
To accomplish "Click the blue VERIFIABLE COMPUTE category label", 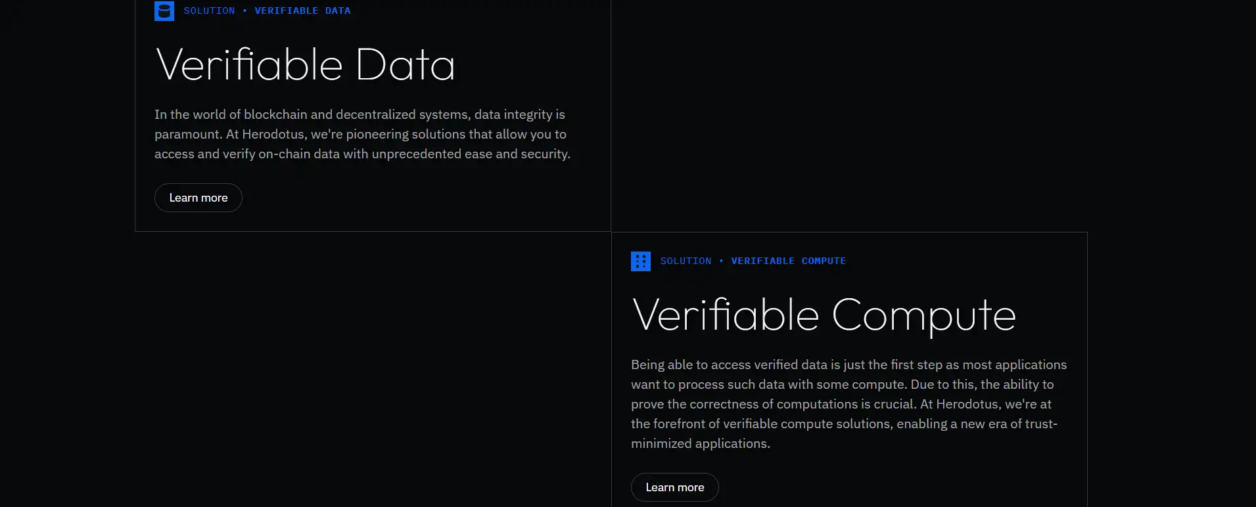I will (x=788, y=261).
